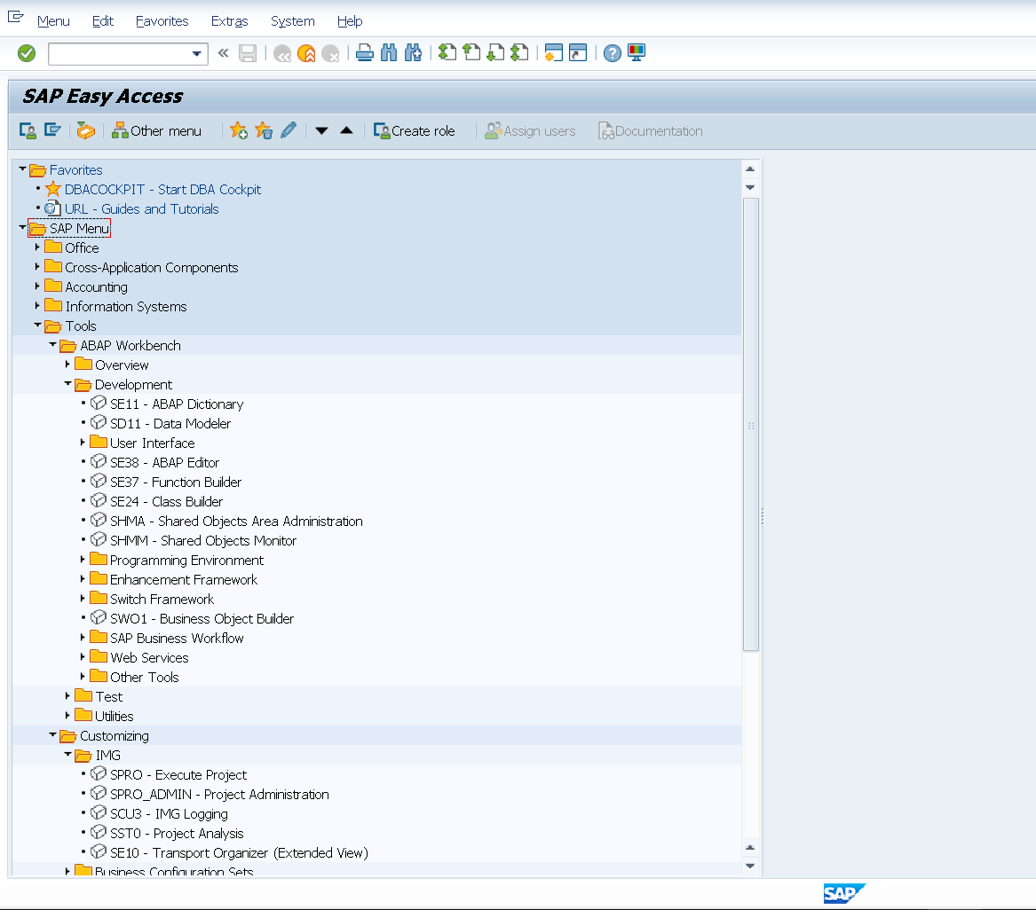Click the Print icon in toolbar
1036x910 pixels.
pyautogui.click(x=364, y=54)
